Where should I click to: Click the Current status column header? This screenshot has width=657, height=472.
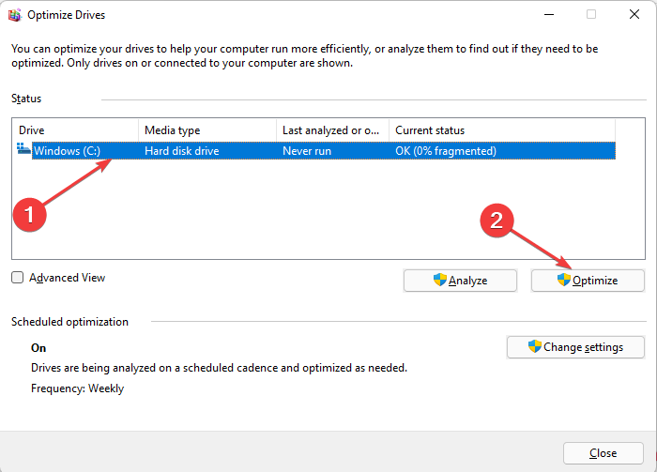pyautogui.click(x=501, y=130)
